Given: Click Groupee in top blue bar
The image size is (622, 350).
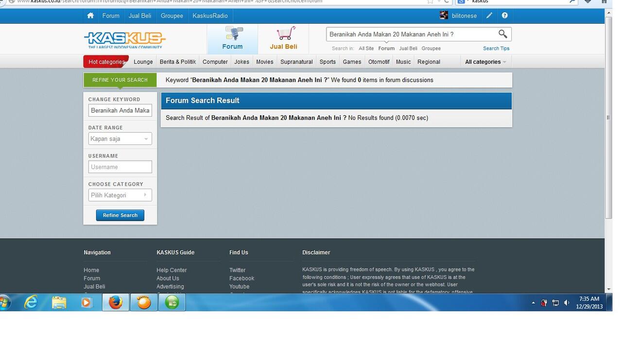Looking at the screenshot, I should [x=172, y=16].
